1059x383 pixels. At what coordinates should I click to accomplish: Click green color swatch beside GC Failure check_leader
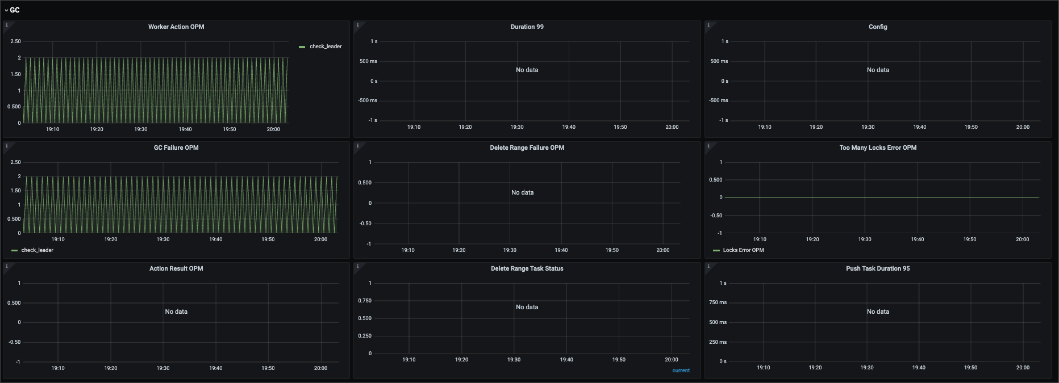pyautogui.click(x=14, y=250)
